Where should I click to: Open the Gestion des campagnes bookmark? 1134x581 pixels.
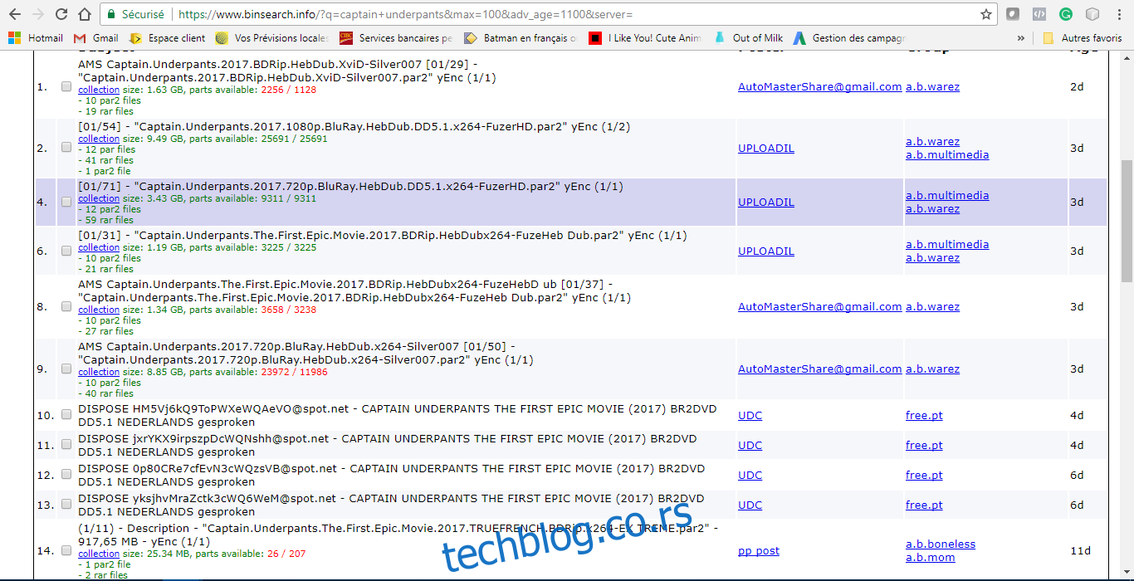pyautogui.click(x=850, y=38)
